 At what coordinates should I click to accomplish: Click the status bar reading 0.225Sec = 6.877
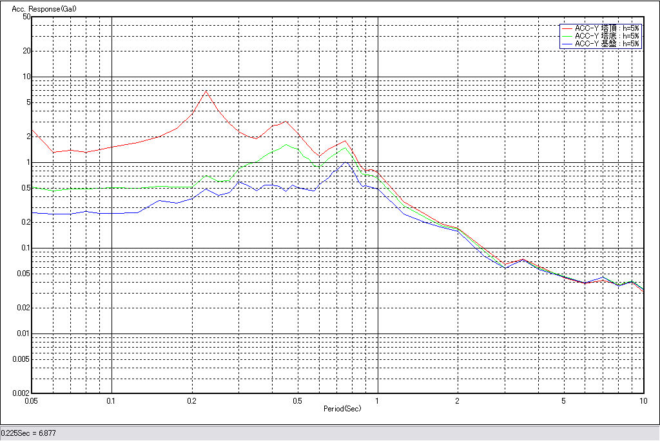coord(29,433)
